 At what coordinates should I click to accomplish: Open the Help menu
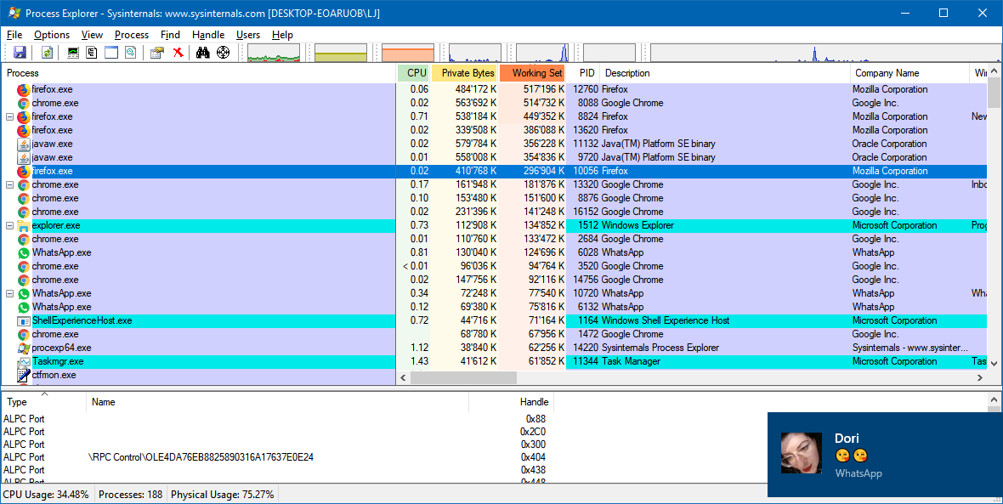pyautogui.click(x=282, y=35)
